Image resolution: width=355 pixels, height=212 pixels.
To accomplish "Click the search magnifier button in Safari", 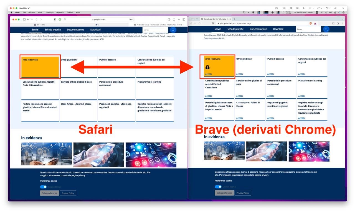I will coord(173,30).
